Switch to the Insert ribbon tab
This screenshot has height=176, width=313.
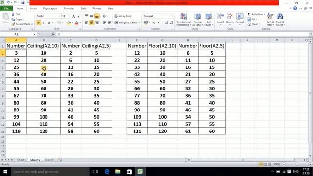click(x=33, y=9)
